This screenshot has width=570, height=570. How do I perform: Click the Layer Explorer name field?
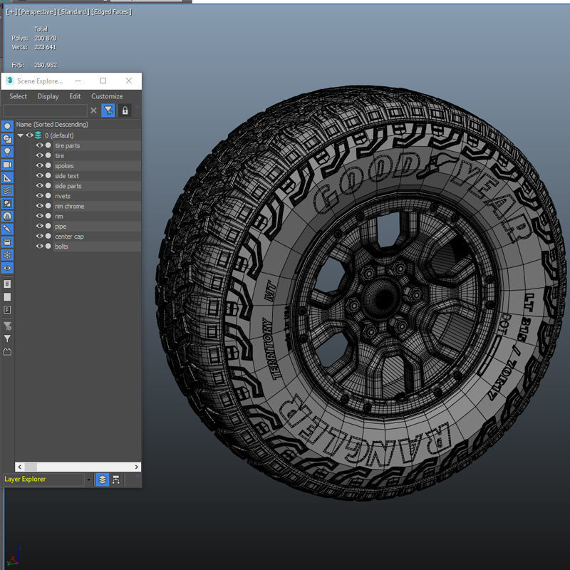coord(43,480)
